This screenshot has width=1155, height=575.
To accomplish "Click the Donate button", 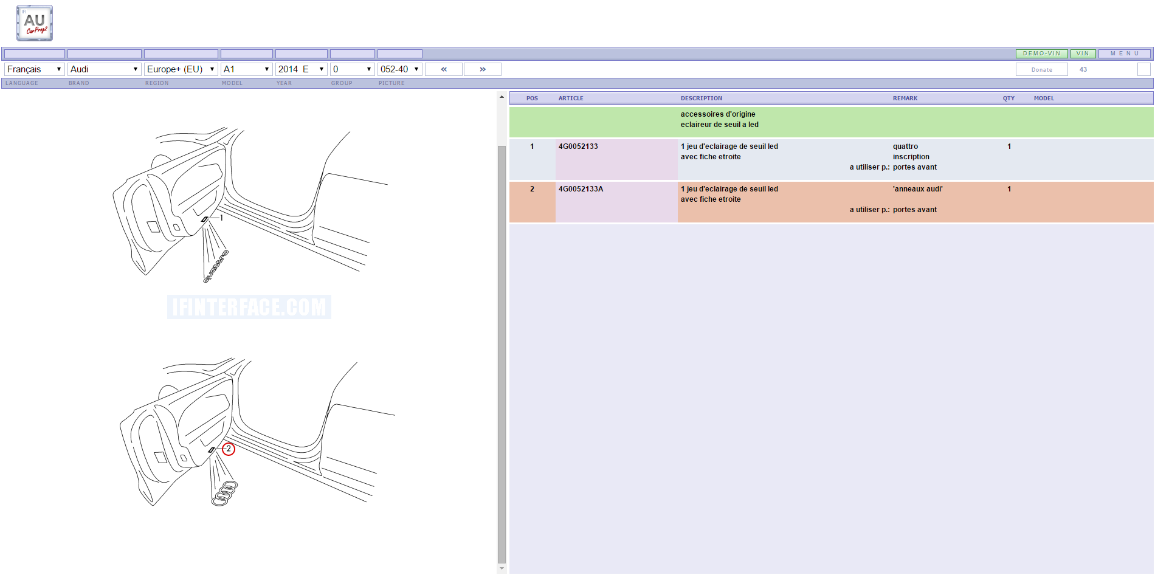I will tap(1041, 70).
